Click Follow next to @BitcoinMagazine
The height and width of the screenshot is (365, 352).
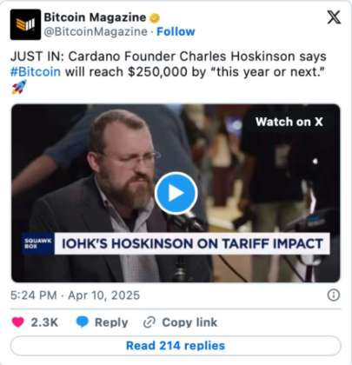coord(176,31)
